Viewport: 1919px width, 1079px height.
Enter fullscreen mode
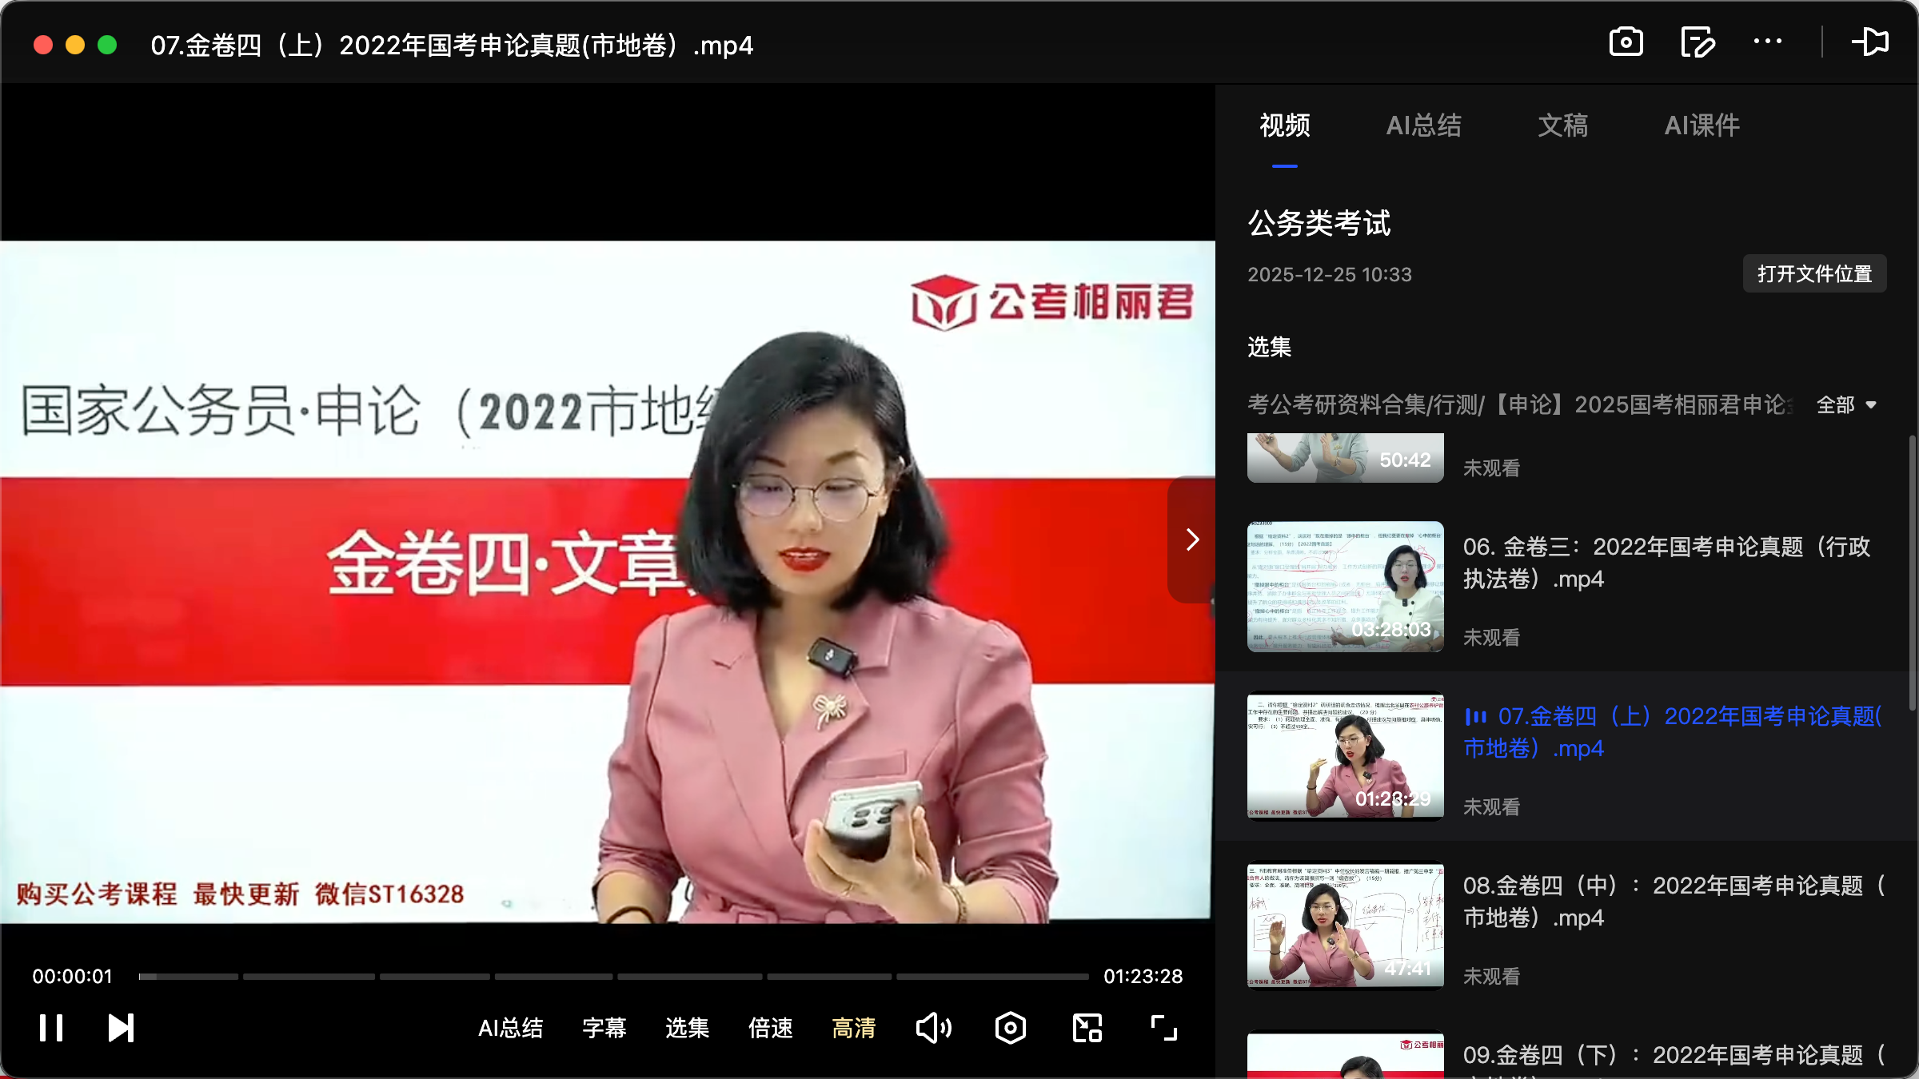pyautogui.click(x=1163, y=1028)
